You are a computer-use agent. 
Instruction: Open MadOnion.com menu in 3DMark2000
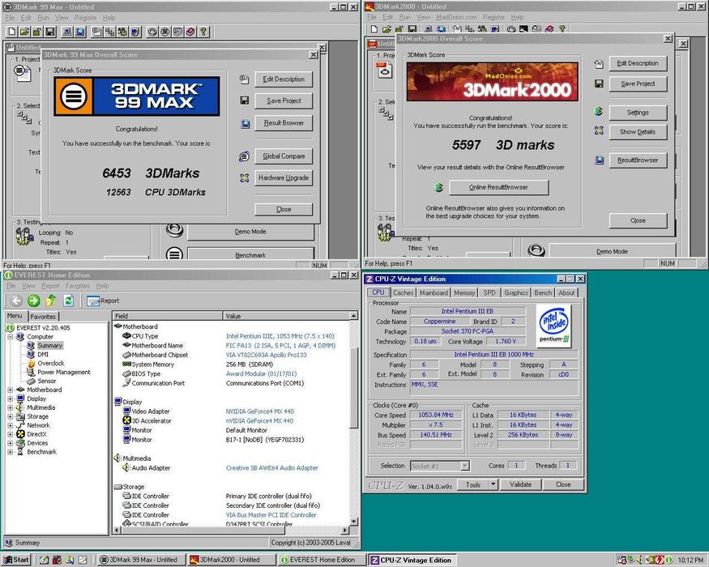coord(456,17)
